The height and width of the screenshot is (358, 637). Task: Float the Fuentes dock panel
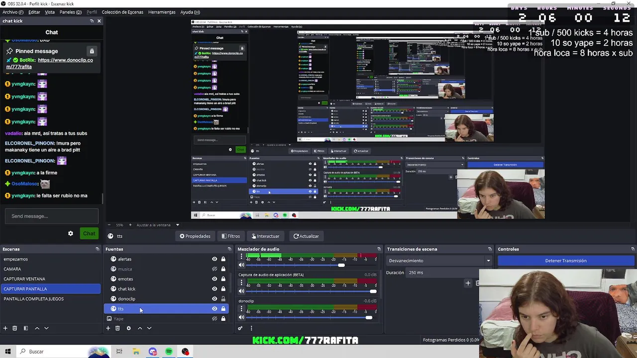pos(229,249)
